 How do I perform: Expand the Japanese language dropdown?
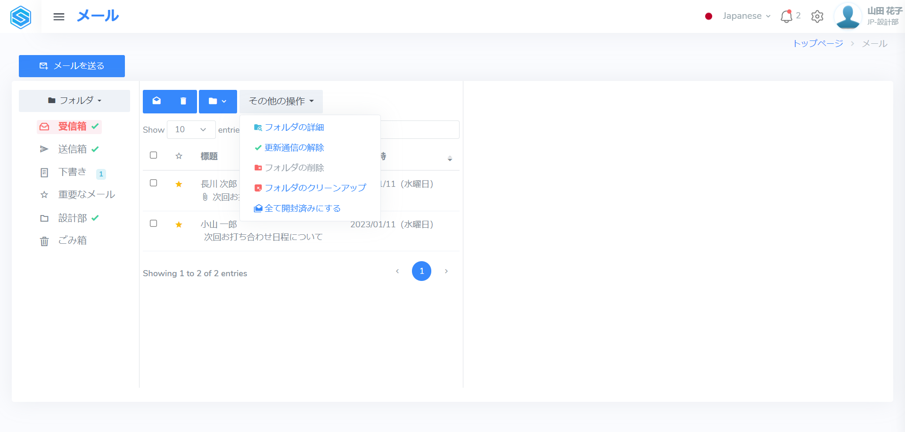click(x=746, y=16)
